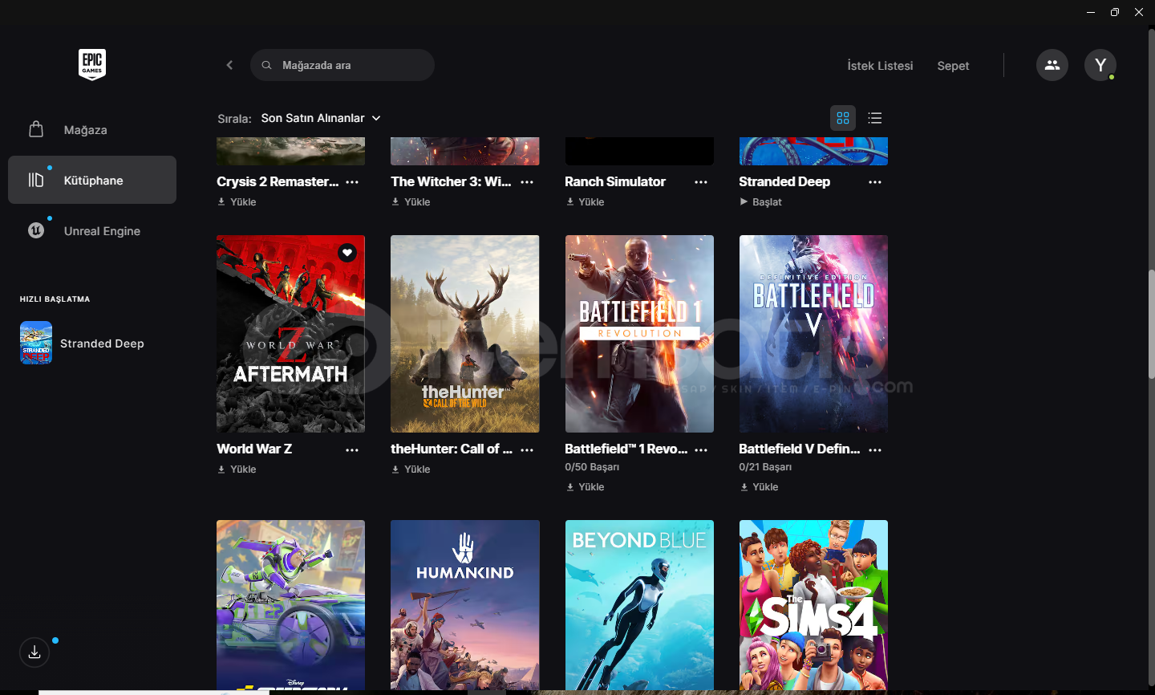Start Stranded Deep with Başlat
Image resolution: width=1155 pixels, height=695 pixels.
[x=760, y=201]
